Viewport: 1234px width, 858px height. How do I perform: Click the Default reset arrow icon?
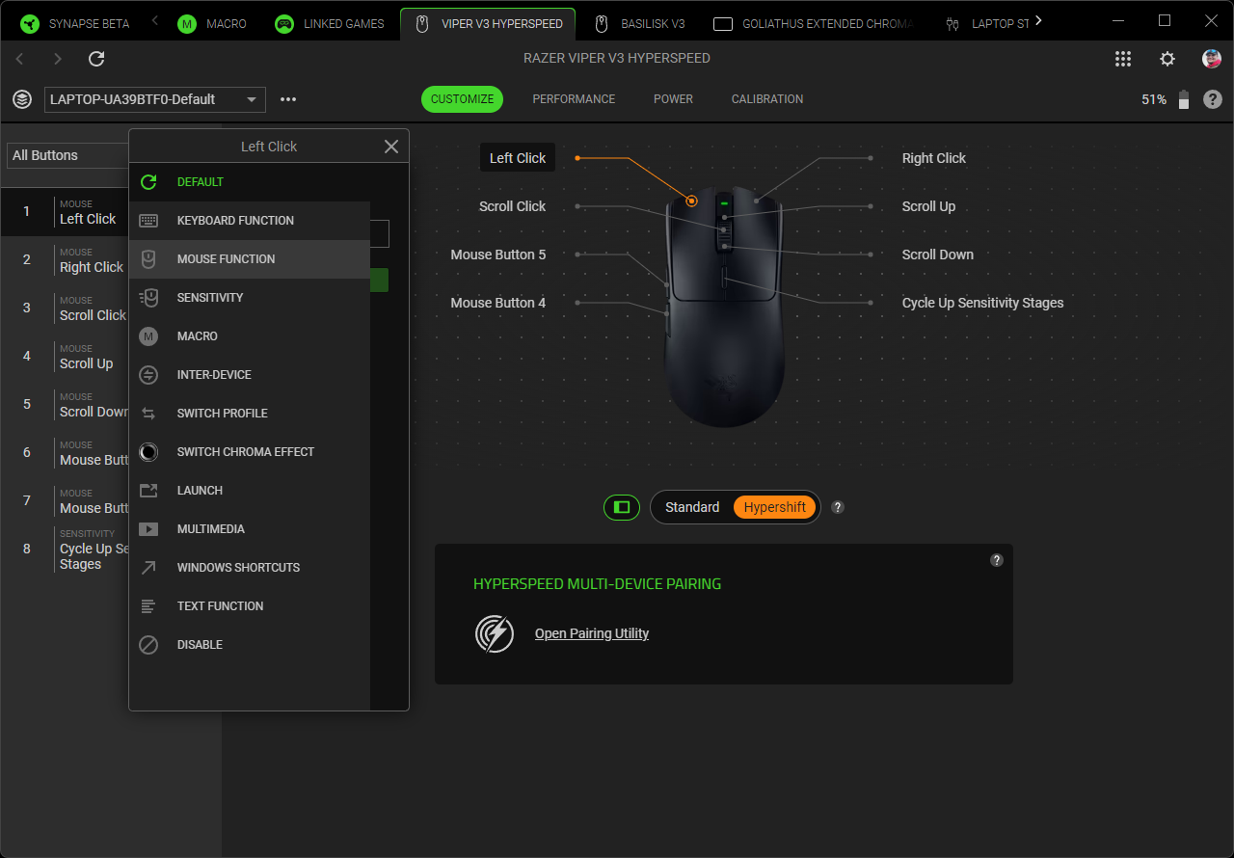click(x=148, y=182)
